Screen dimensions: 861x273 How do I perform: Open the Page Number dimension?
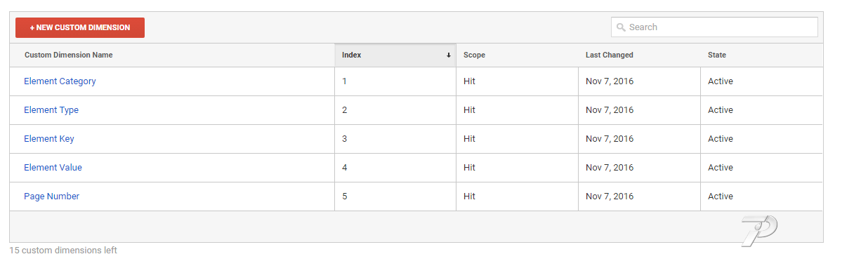click(x=51, y=197)
